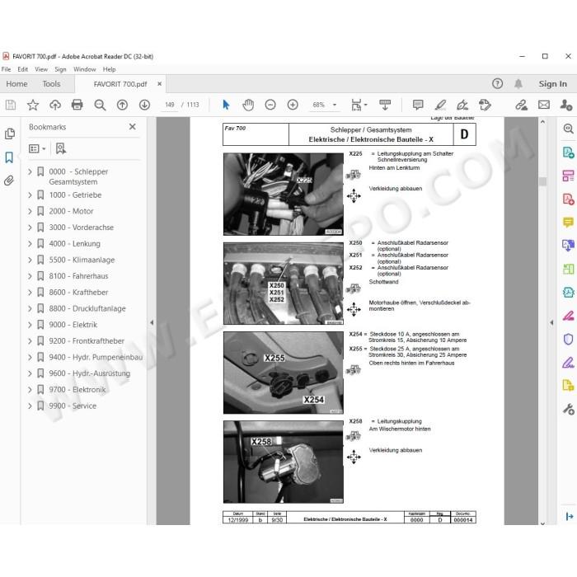Click the Print file icon
Image resolution: width=577 pixels, height=577 pixels.
[x=77, y=105]
